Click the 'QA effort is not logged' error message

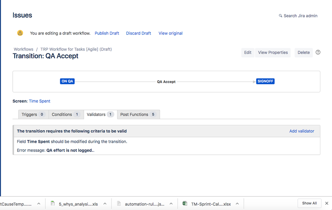(70, 151)
